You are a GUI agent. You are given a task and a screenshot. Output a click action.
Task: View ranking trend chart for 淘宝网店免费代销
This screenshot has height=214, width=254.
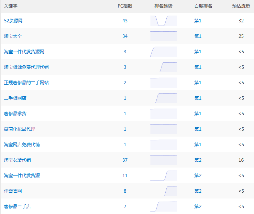(164, 145)
